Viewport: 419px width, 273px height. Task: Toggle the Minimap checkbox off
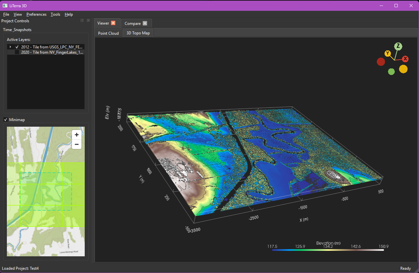(x=5, y=119)
